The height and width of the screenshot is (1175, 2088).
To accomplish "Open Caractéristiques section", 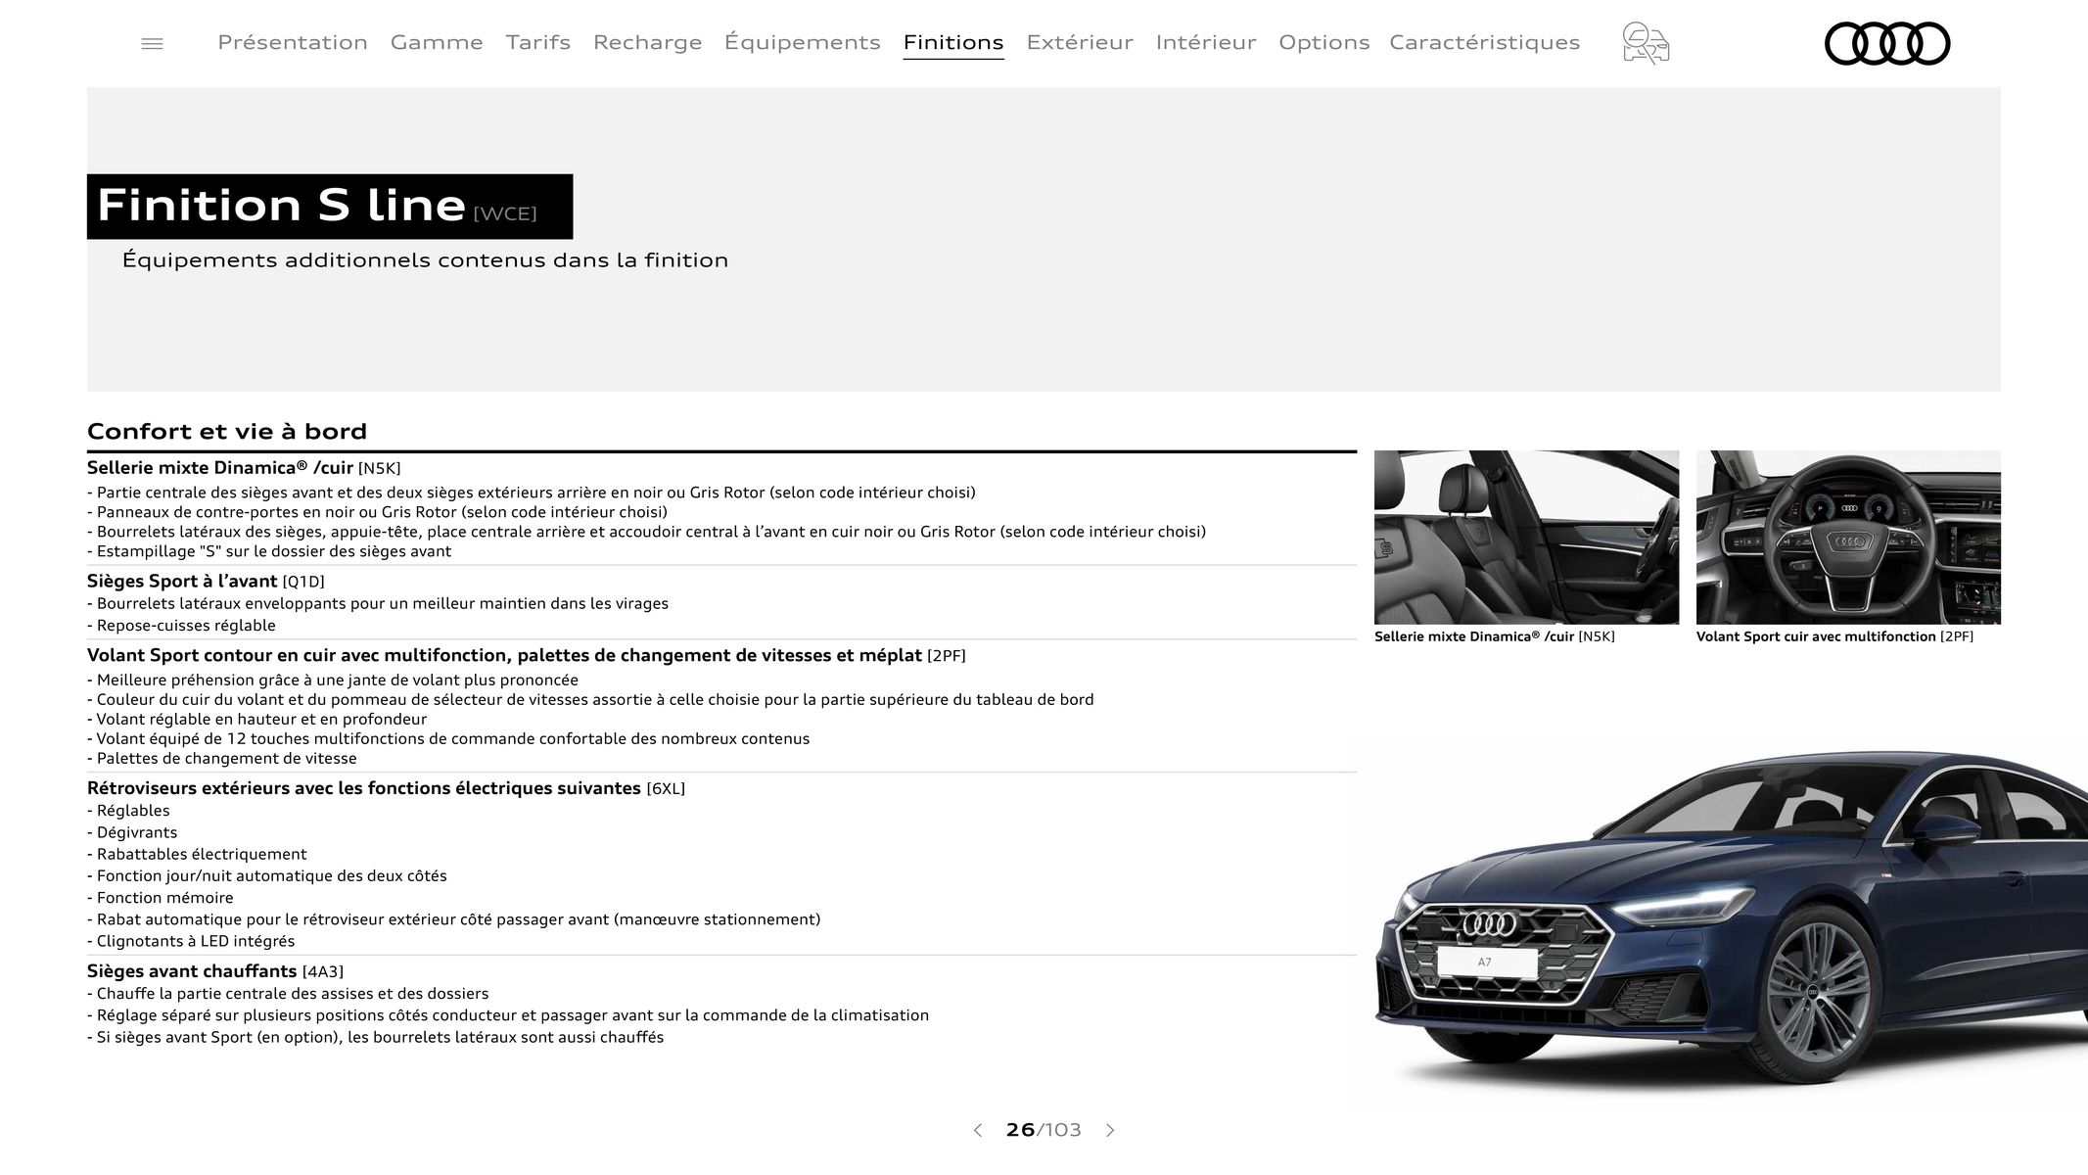I will 1485,42.
